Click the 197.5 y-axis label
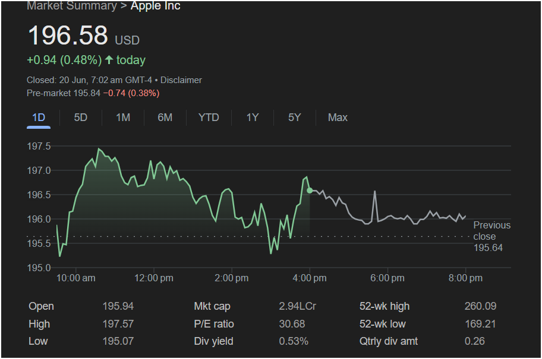The height and width of the screenshot is (359, 542). (x=39, y=147)
